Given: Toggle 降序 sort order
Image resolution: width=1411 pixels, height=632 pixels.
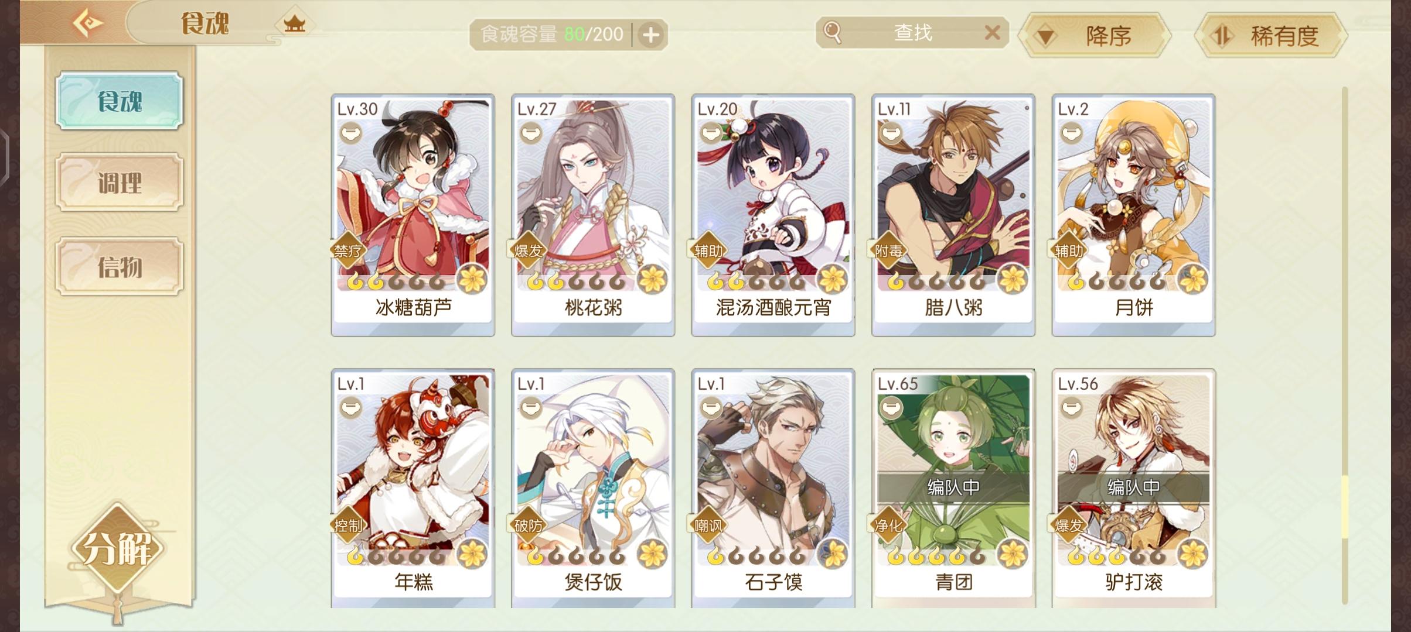Looking at the screenshot, I should (1095, 36).
